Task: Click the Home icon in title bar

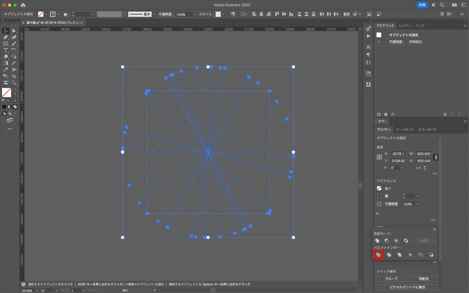Action: point(23,5)
